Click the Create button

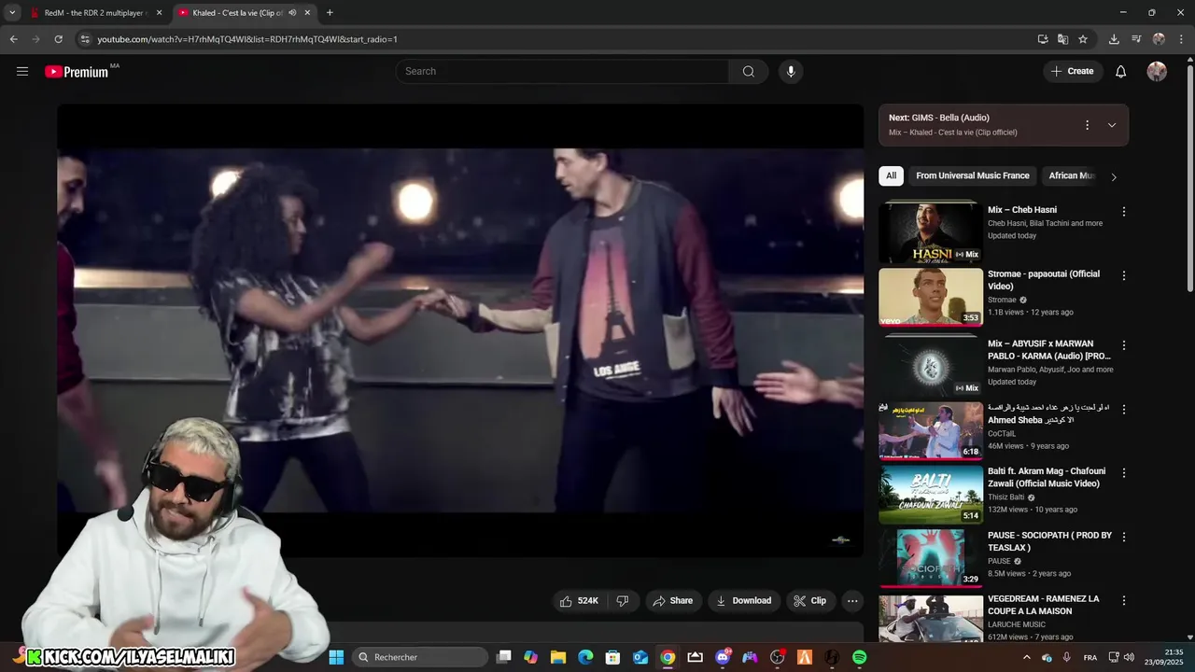(1072, 72)
